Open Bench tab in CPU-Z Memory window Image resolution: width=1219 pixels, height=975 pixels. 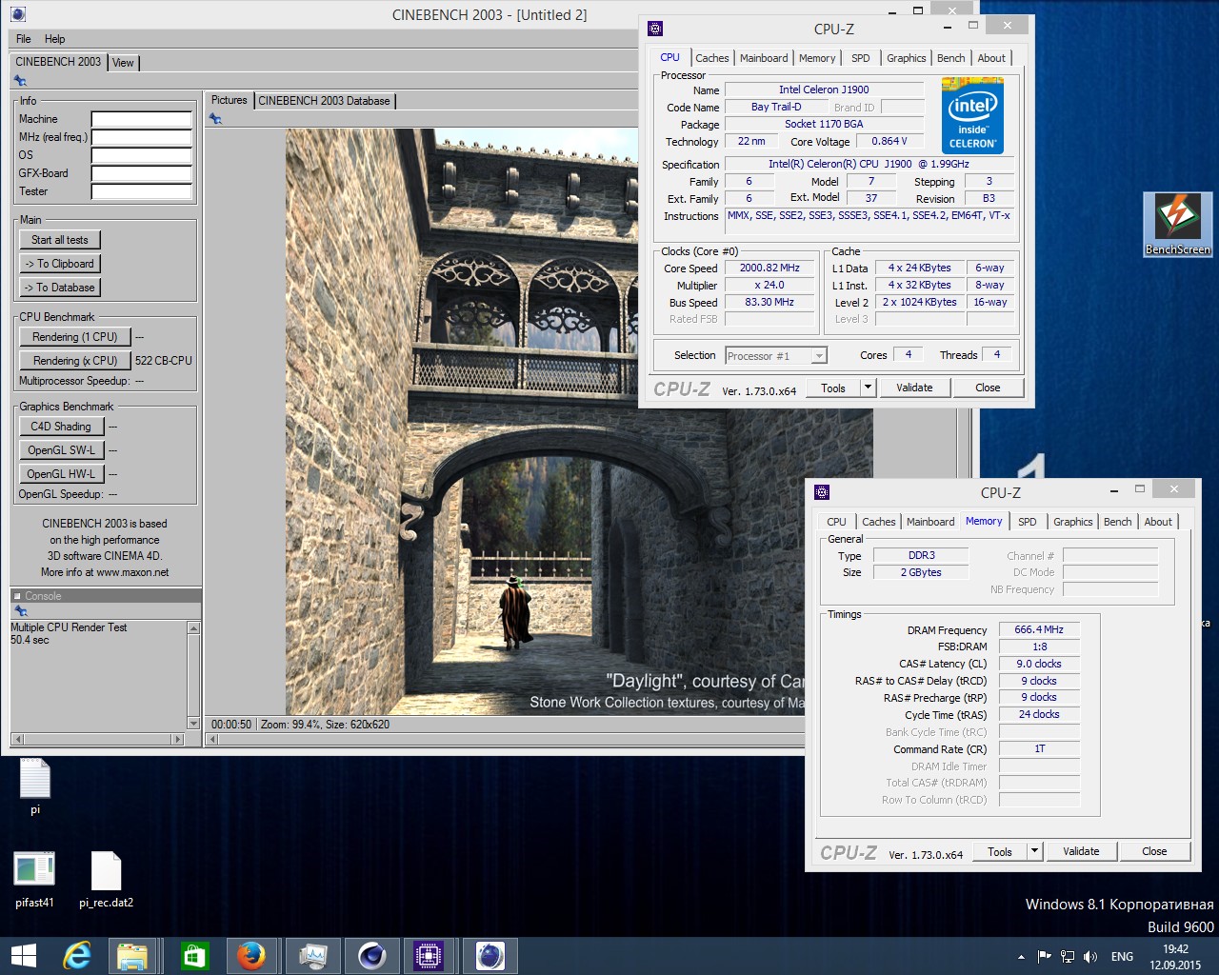pos(1117,522)
